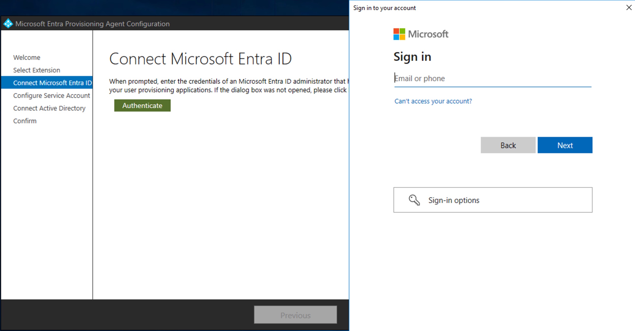The image size is (635, 331).
Task: Select the Connect Active Directory step
Action: coord(49,108)
